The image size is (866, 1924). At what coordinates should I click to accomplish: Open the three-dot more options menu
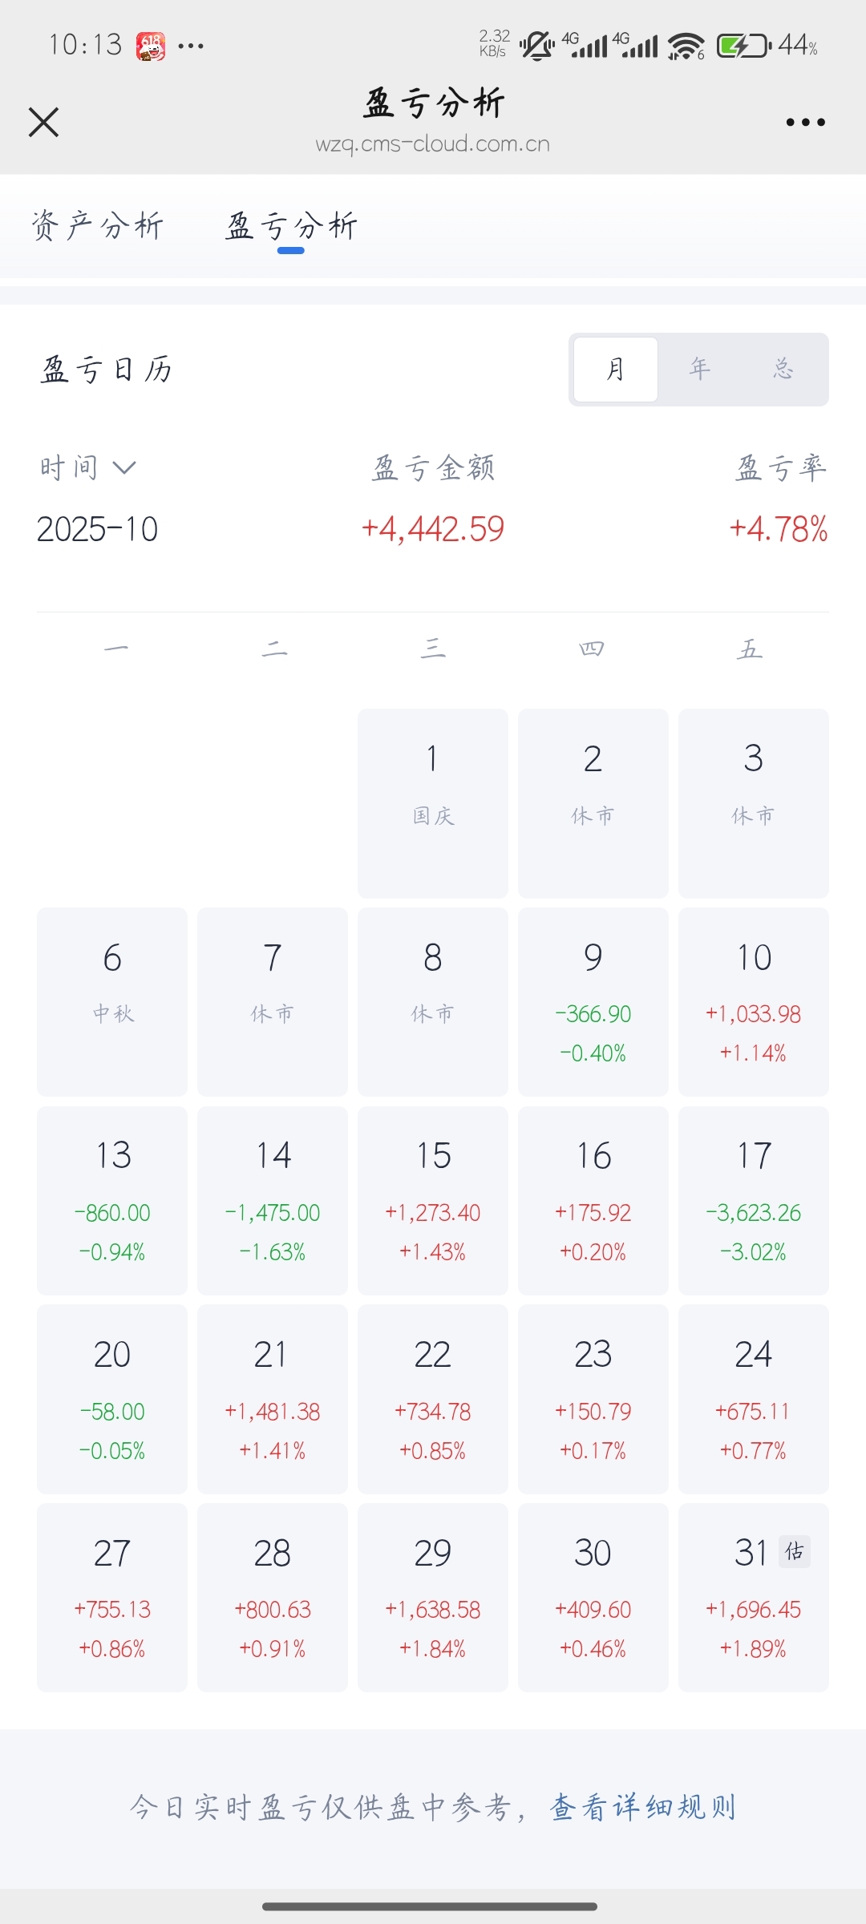point(805,123)
